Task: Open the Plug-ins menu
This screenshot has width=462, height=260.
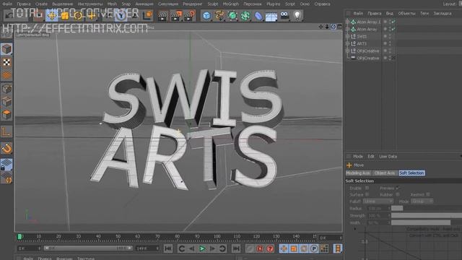Action: tap(274, 4)
